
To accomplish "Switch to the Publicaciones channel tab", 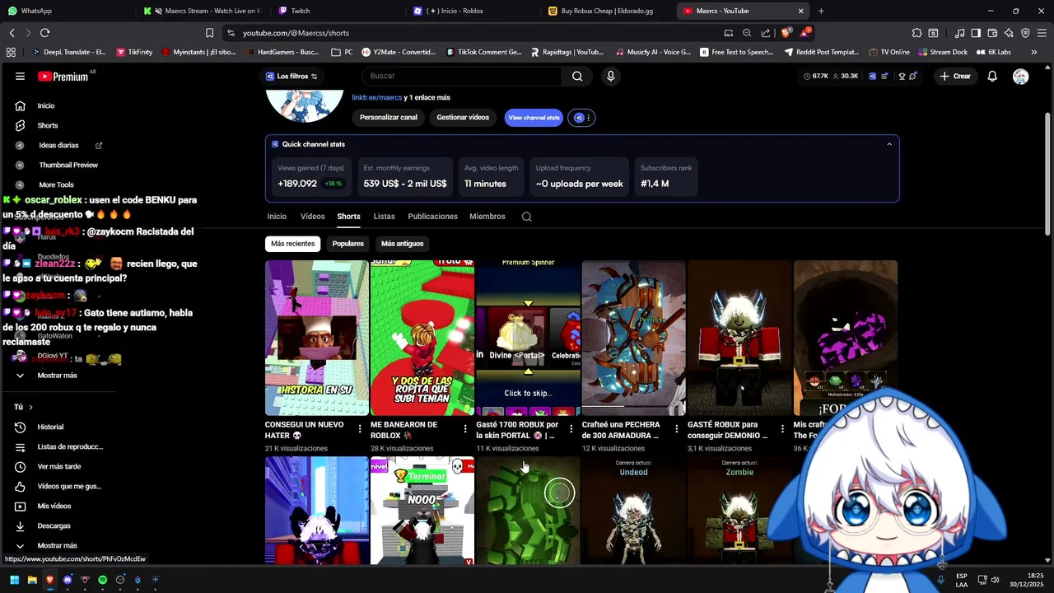I will click(x=432, y=217).
